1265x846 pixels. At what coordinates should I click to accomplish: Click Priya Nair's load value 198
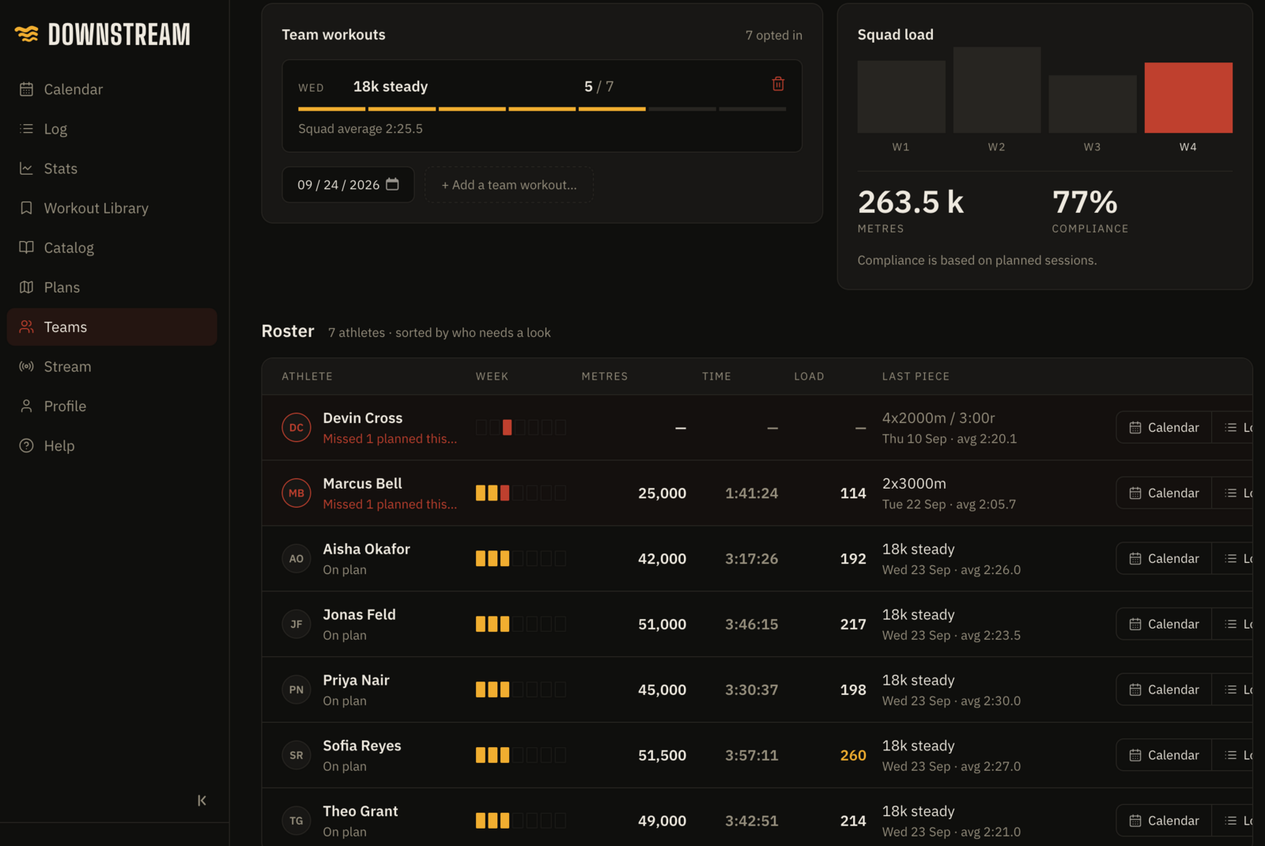tap(853, 689)
